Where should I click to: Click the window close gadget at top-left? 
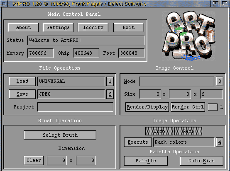(x=4, y=4)
